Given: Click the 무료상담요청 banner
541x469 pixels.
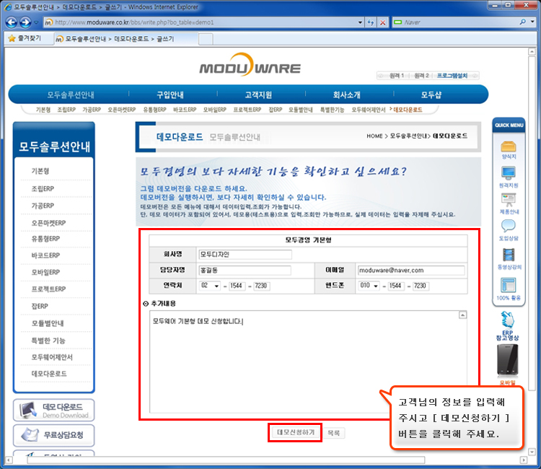Looking at the screenshot, I should coord(54,435).
